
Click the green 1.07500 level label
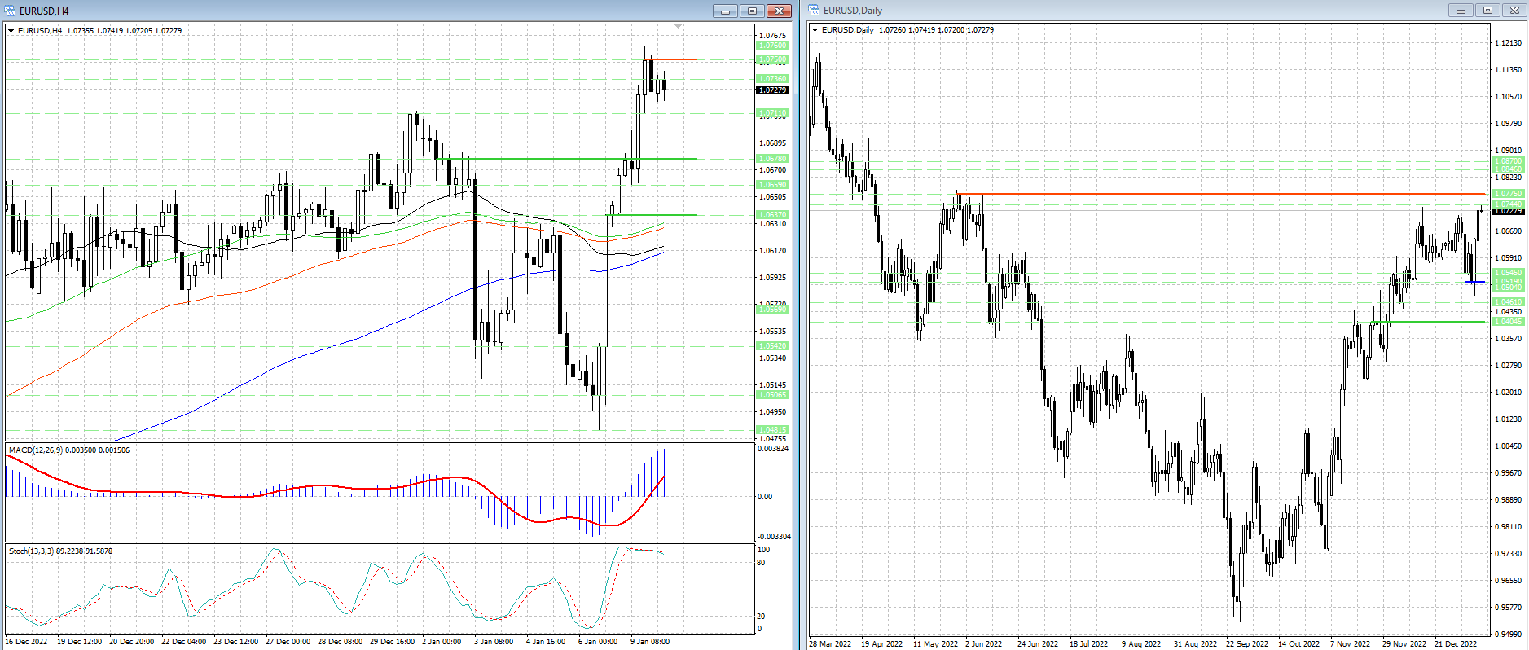pos(773,59)
